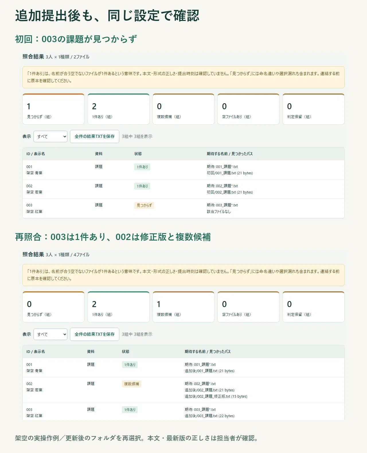Click 全件の結果TXTを保存 in the 初回 section
Viewport: 367px width, 453px height.
click(95, 136)
